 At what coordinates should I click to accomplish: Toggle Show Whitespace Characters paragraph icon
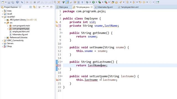82,2
